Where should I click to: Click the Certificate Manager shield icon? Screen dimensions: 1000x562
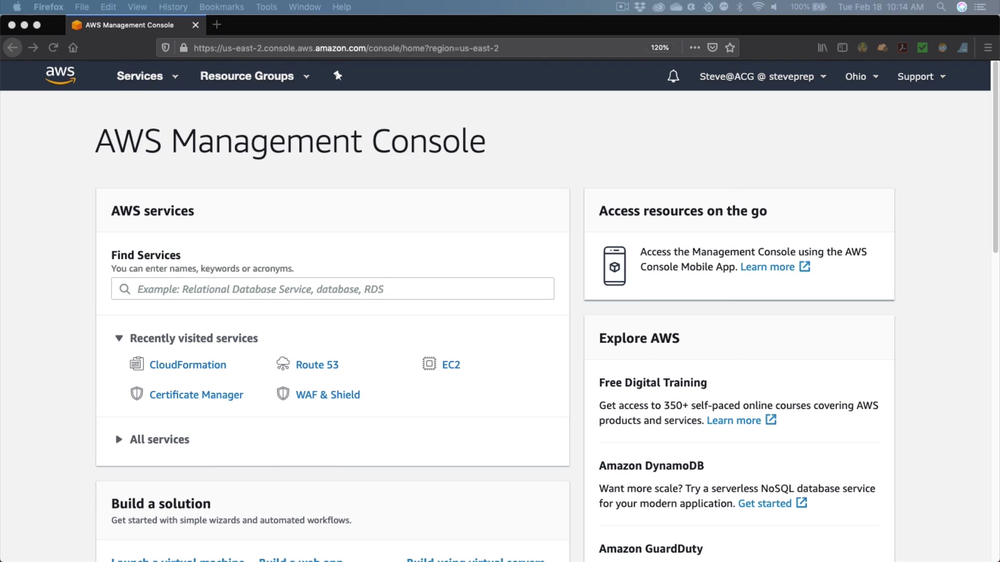(x=136, y=394)
